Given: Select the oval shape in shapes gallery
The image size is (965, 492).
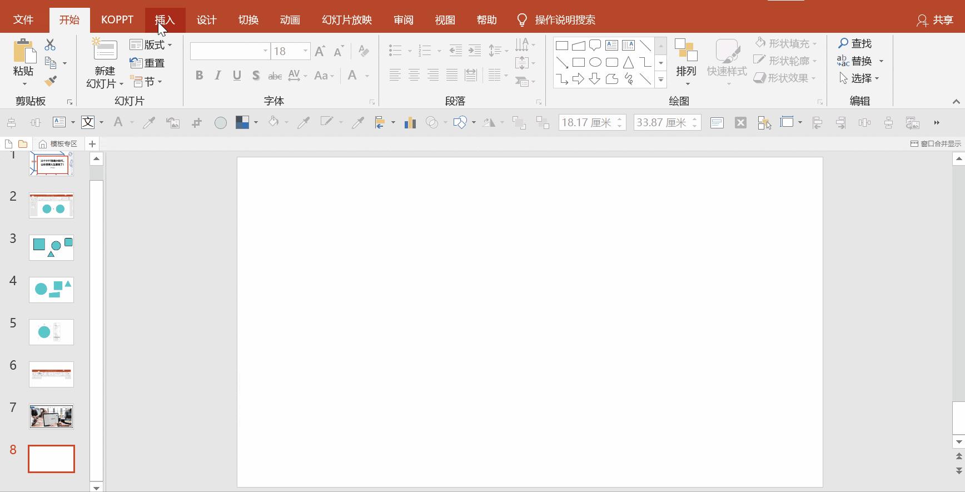Looking at the screenshot, I should (x=595, y=62).
